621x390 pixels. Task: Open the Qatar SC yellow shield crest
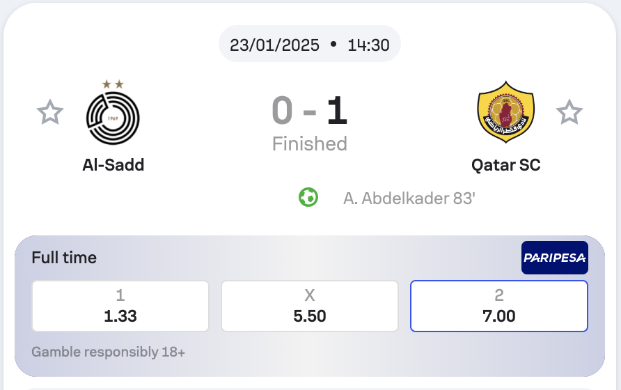(x=505, y=112)
